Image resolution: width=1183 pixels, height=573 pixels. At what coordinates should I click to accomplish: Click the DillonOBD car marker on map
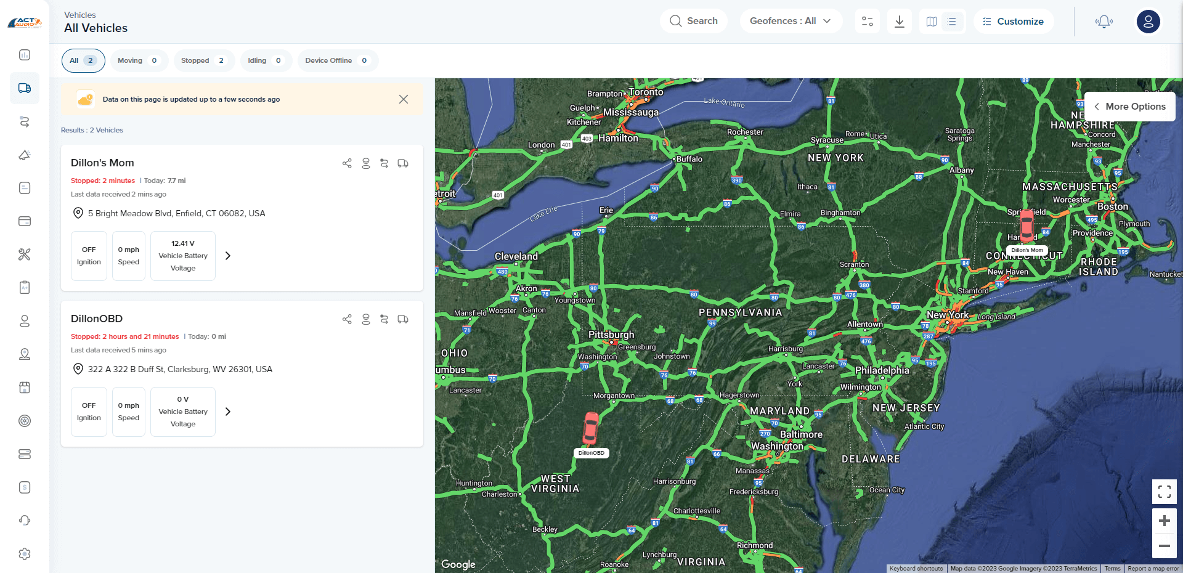click(591, 428)
